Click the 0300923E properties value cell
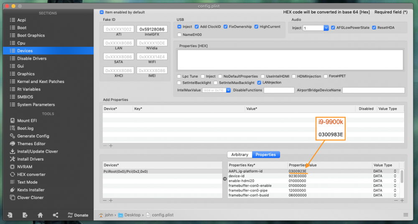Screen dimensions: 418x224 pos(298,171)
